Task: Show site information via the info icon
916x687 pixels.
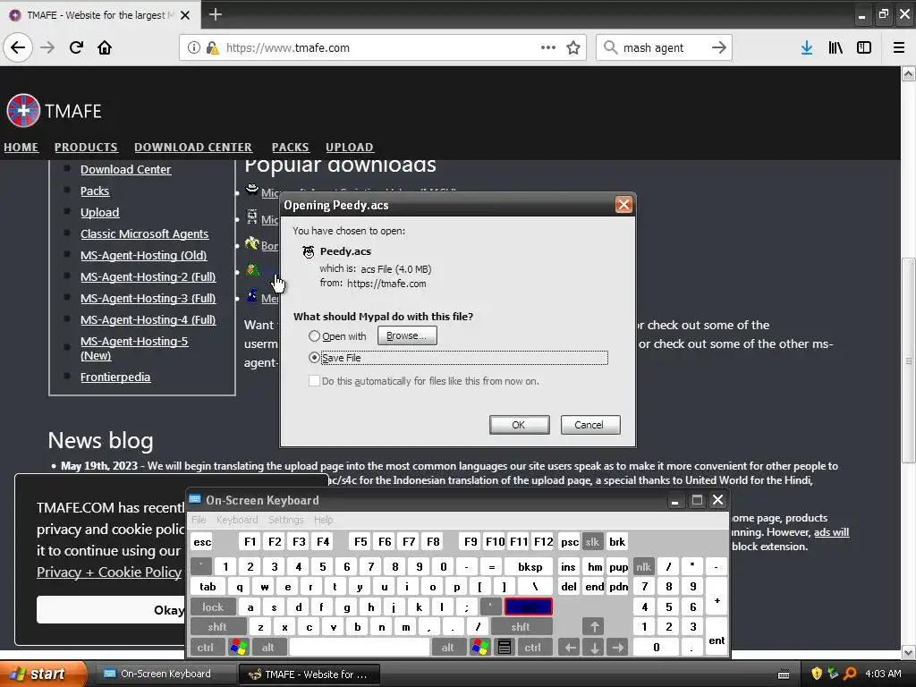Action: [193, 47]
